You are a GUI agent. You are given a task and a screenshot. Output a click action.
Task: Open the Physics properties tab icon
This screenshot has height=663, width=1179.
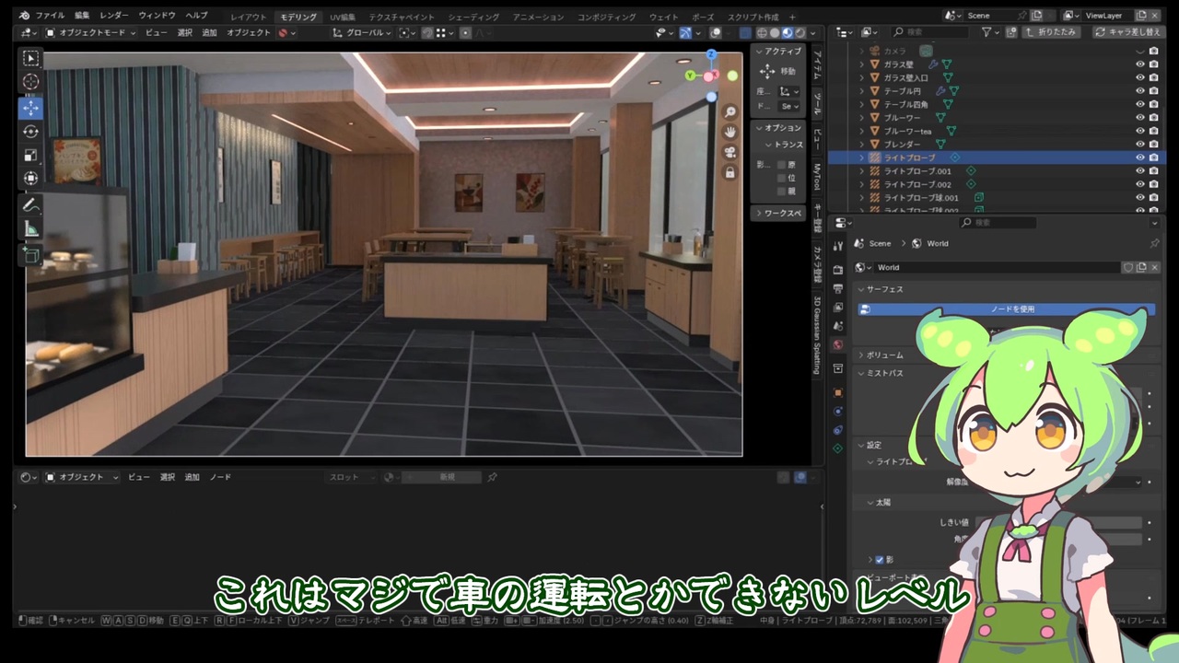(x=838, y=411)
